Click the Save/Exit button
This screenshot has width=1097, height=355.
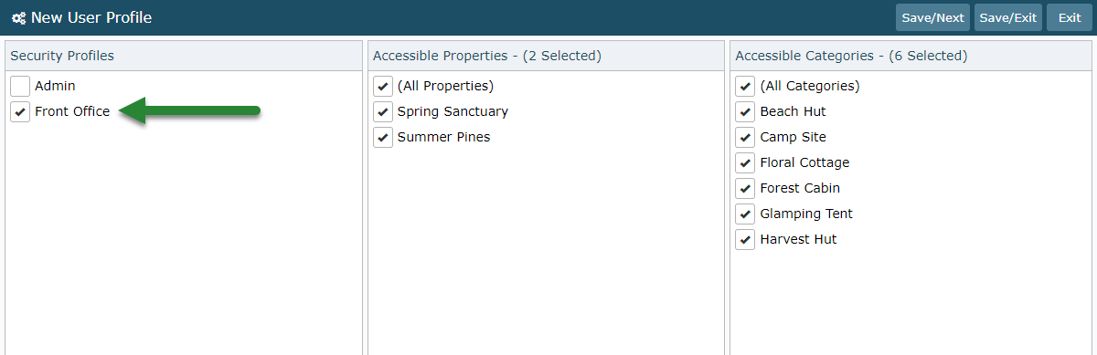[x=1008, y=17]
